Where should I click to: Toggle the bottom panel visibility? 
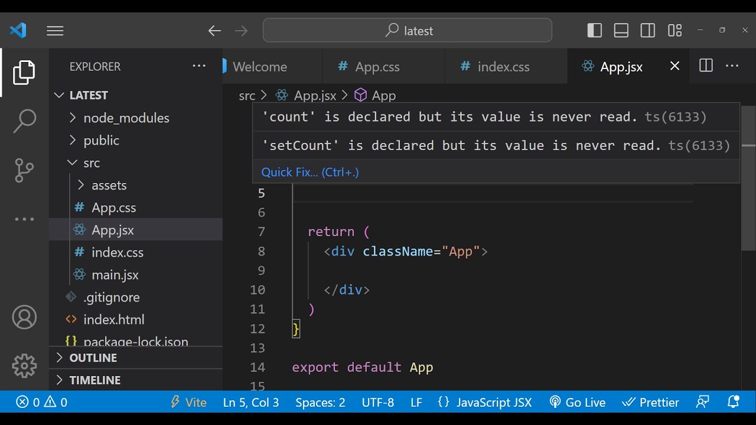click(621, 31)
